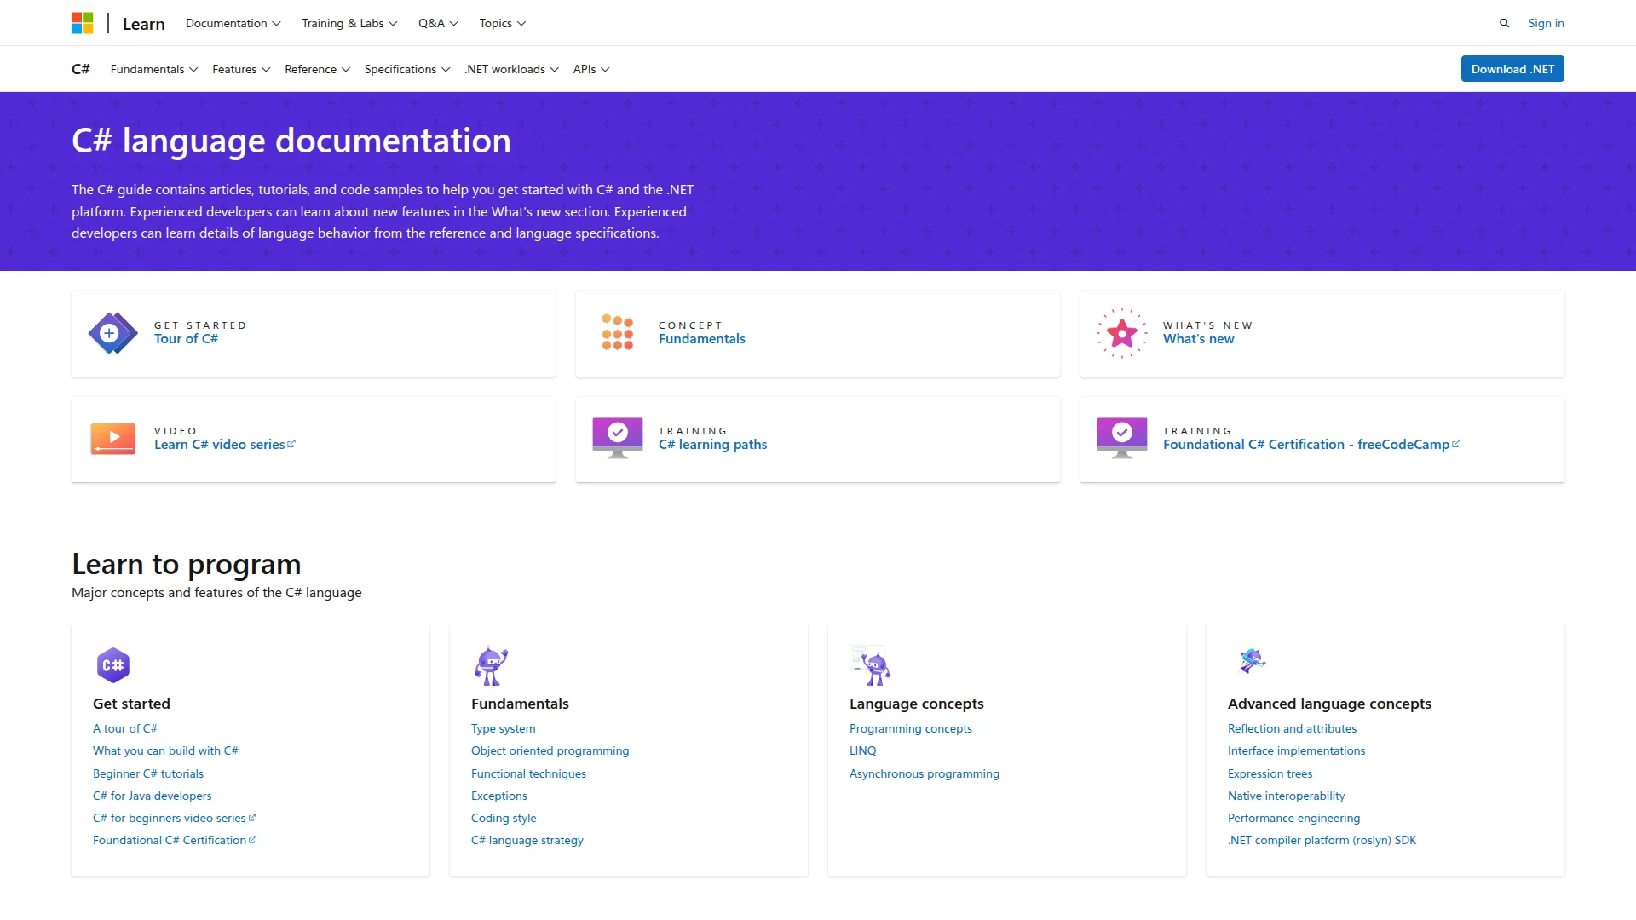This screenshot has width=1636, height=920.
Task: Click the icon above Advanced language concepts
Action: pos(1252,660)
